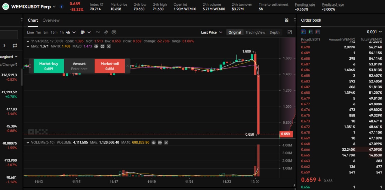Click order book price 0.665 row
Screen dimensions: 385x190
click(341, 155)
